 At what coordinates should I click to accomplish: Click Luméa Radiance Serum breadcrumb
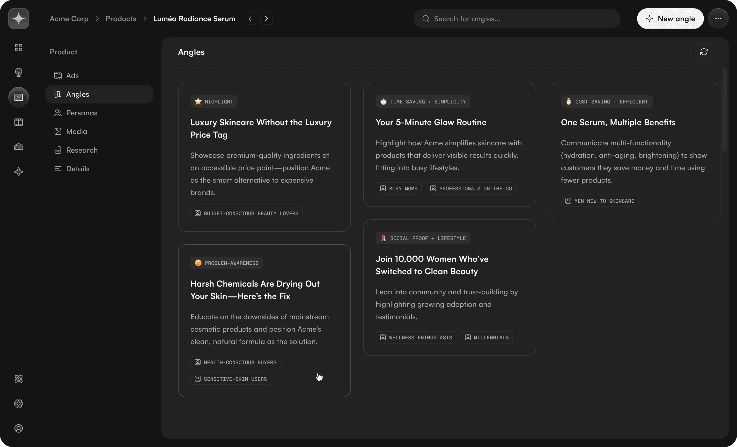tap(194, 19)
